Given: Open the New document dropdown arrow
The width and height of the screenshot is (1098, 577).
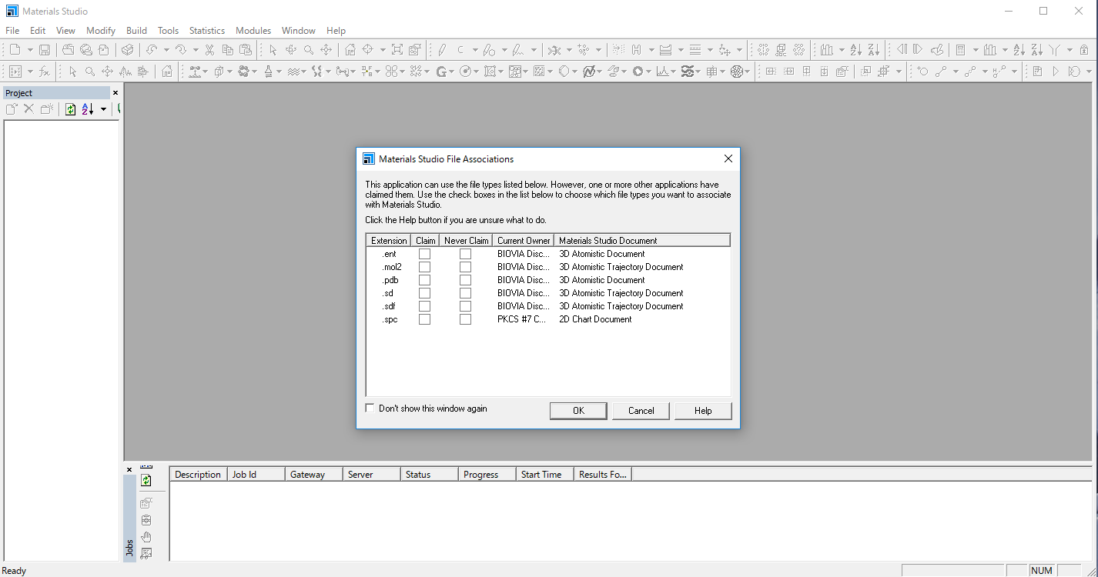Looking at the screenshot, I should (29, 50).
